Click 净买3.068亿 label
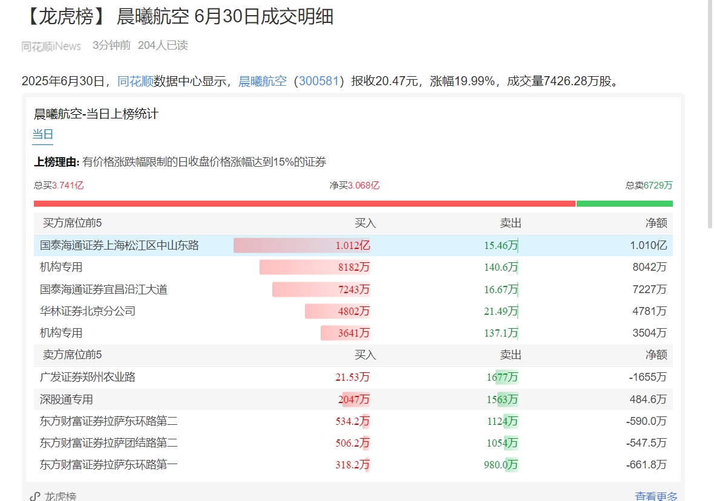This screenshot has width=714, height=501. tap(355, 186)
